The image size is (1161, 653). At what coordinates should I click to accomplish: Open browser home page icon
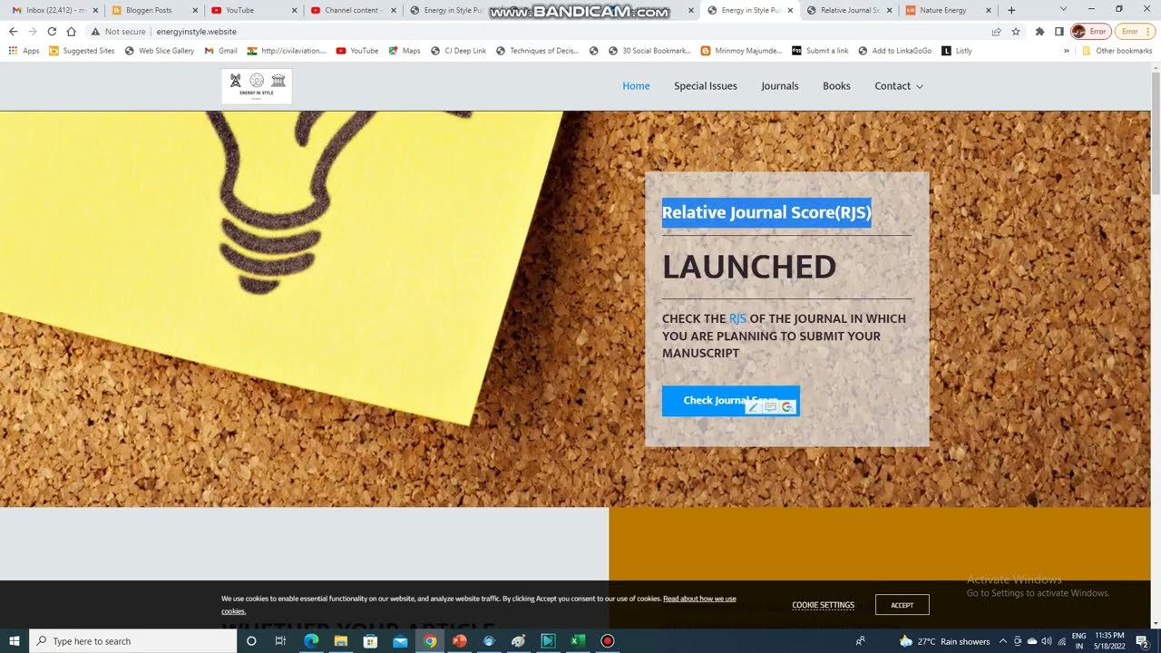71,31
